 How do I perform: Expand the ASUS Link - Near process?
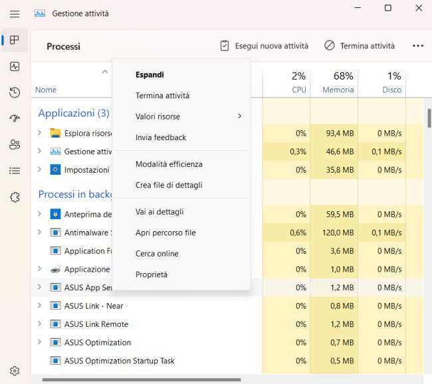[x=40, y=306]
